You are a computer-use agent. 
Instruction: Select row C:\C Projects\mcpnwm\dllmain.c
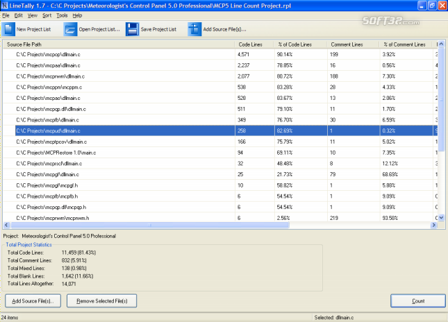point(220,76)
